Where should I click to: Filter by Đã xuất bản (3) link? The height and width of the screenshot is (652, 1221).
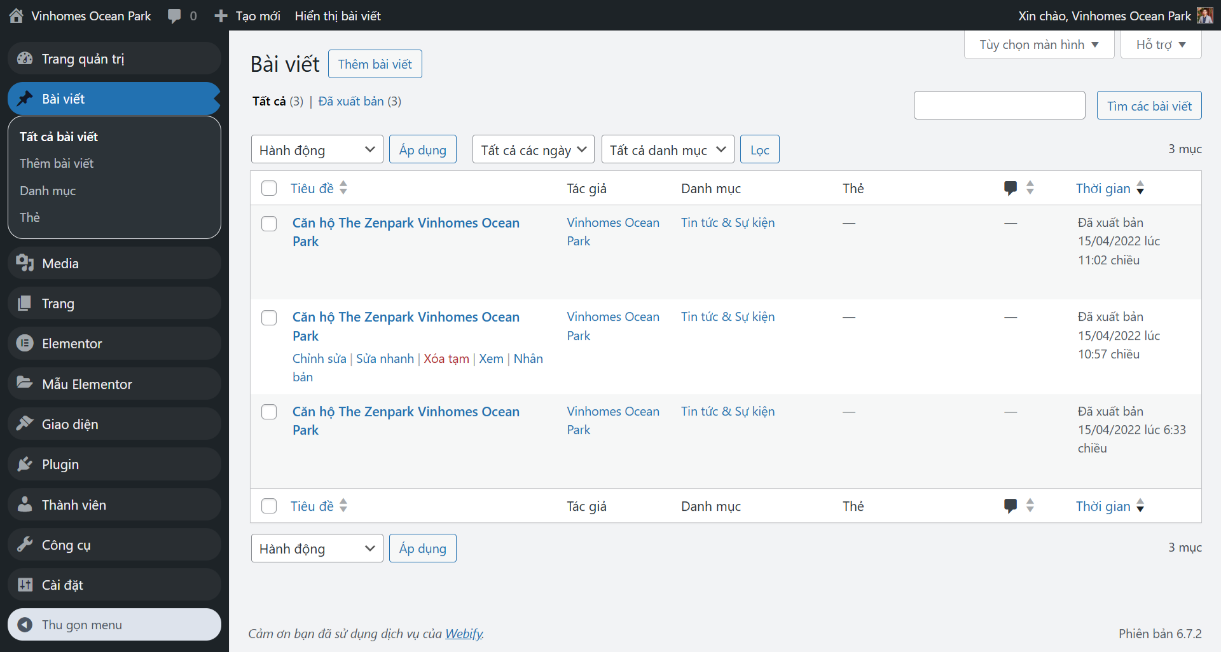click(x=359, y=101)
